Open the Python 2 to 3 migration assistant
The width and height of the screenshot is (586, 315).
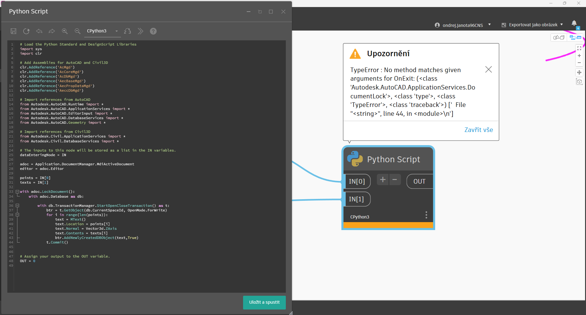(127, 31)
